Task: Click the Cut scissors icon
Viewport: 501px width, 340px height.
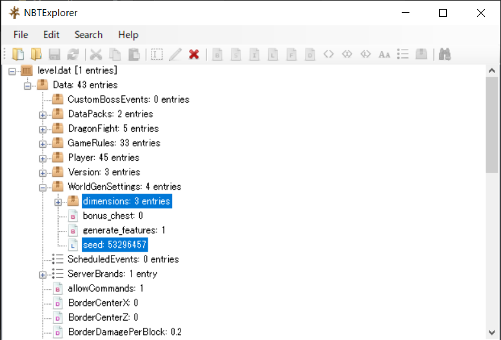Action: (x=96, y=54)
